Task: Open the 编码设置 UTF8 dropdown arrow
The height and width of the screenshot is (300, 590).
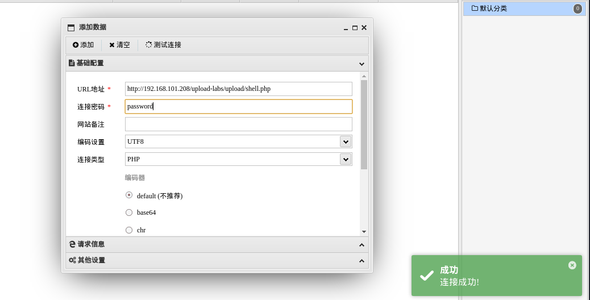Action: tap(346, 141)
